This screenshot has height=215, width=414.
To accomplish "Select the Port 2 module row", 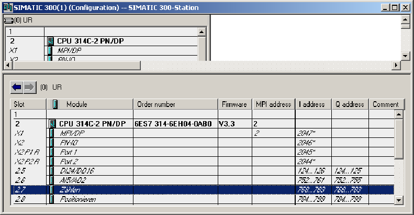I will [x=203, y=162].
